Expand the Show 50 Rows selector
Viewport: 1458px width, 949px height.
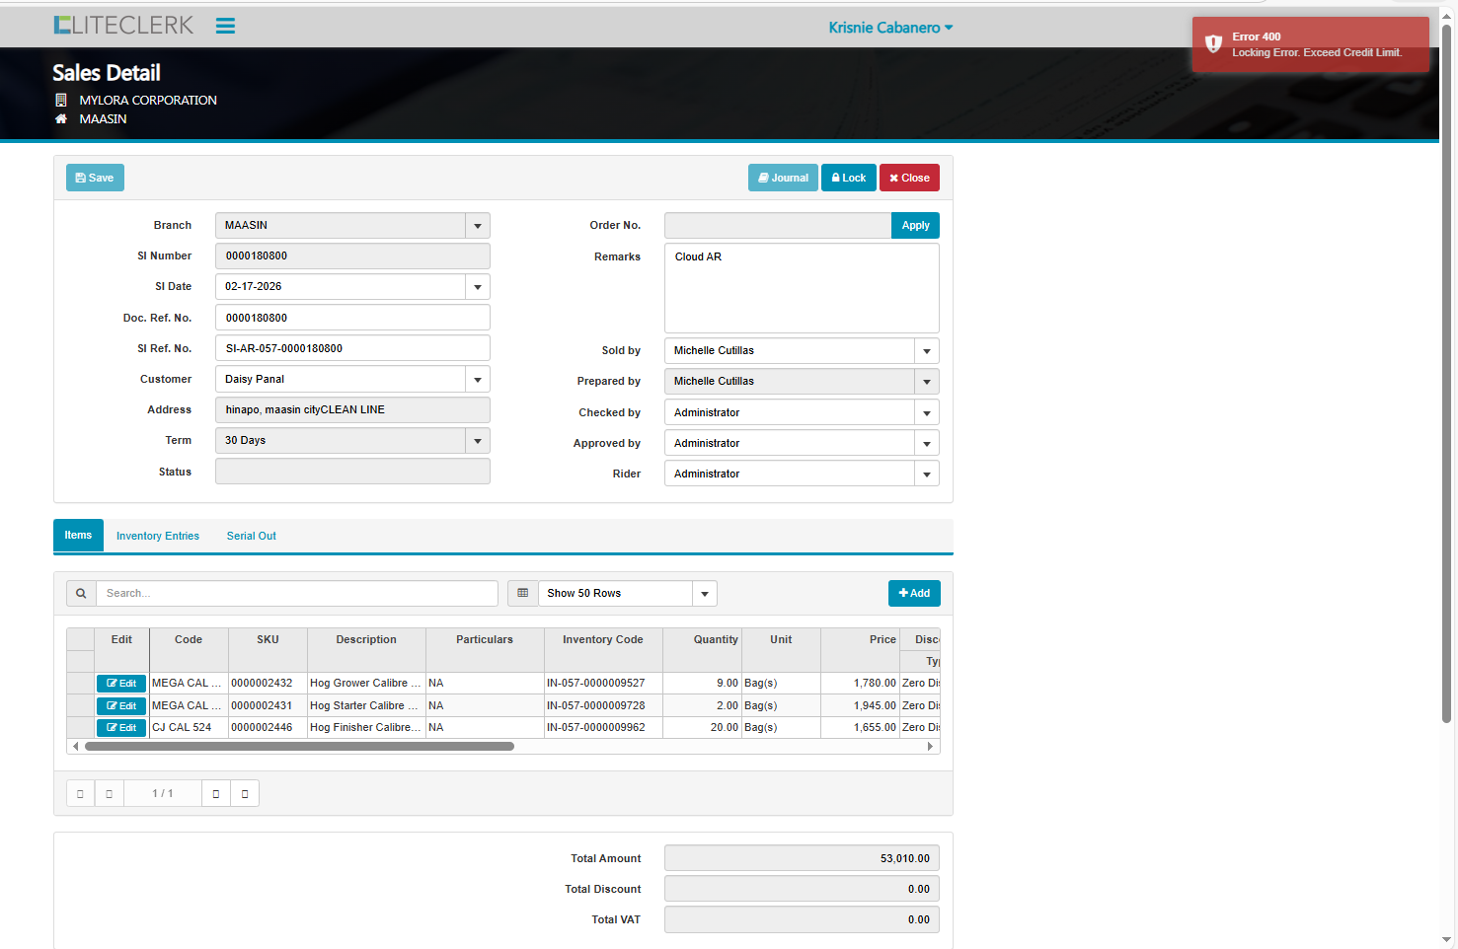pos(704,594)
